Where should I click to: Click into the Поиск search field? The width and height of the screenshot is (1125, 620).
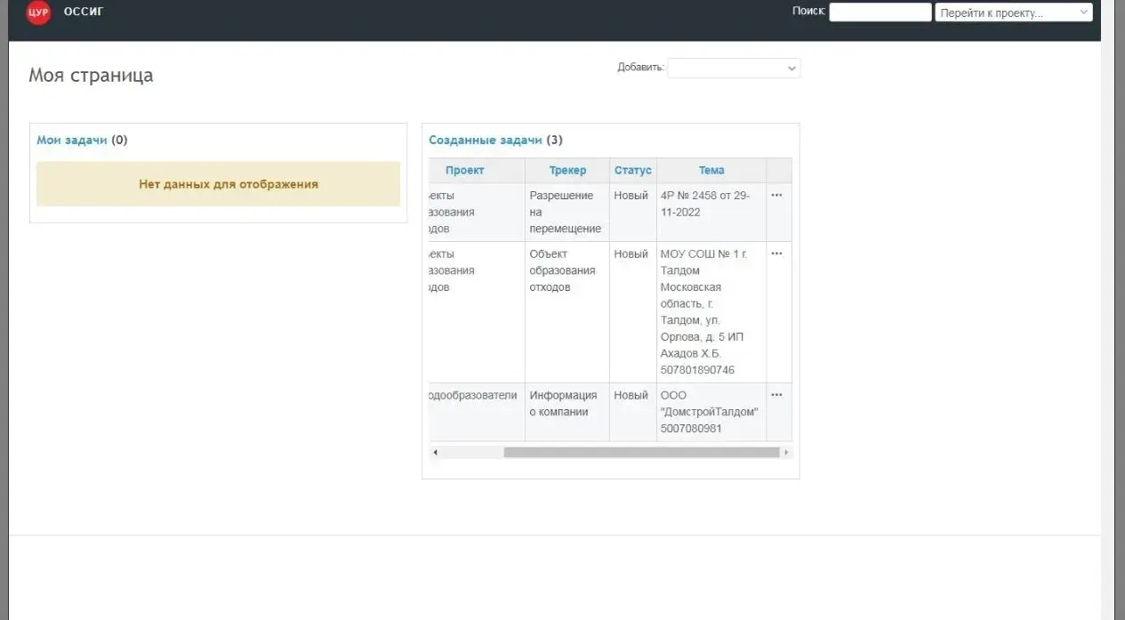coord(880,12)
